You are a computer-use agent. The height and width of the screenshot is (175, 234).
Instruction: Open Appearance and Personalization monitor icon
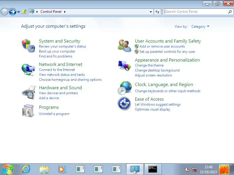(124, 65)
